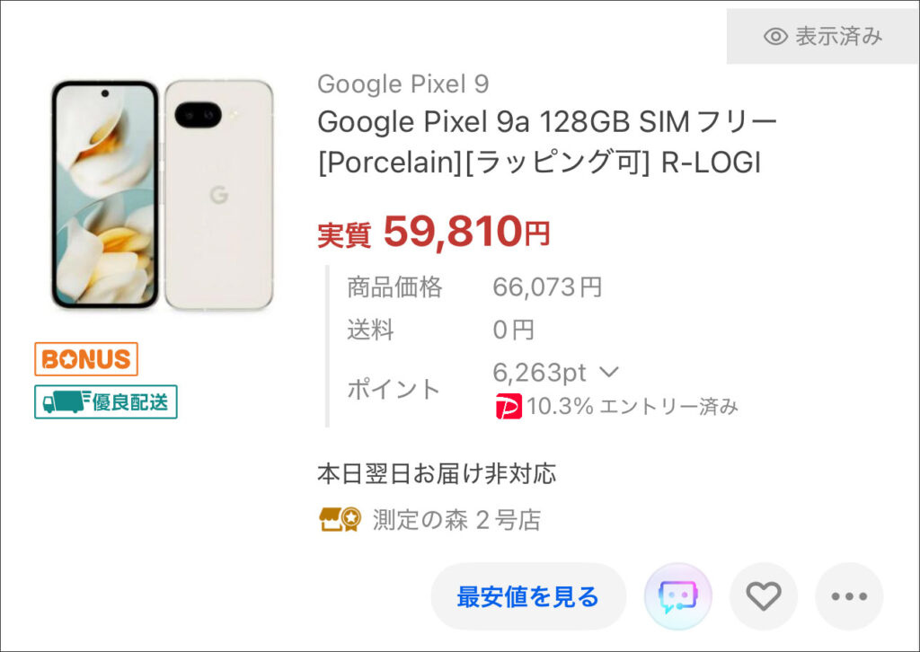Open the three-dots more options menu

click(849, 596)
